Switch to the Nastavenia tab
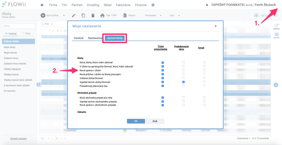 point(95,38)
